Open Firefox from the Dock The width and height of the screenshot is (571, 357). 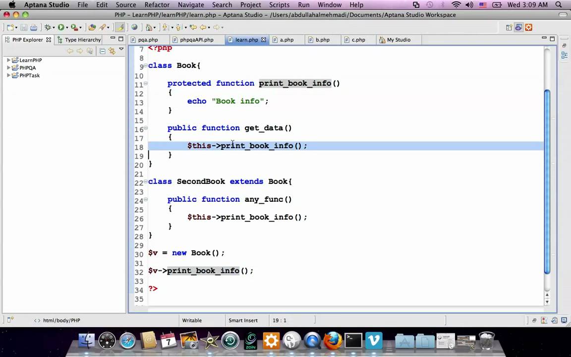333,341
